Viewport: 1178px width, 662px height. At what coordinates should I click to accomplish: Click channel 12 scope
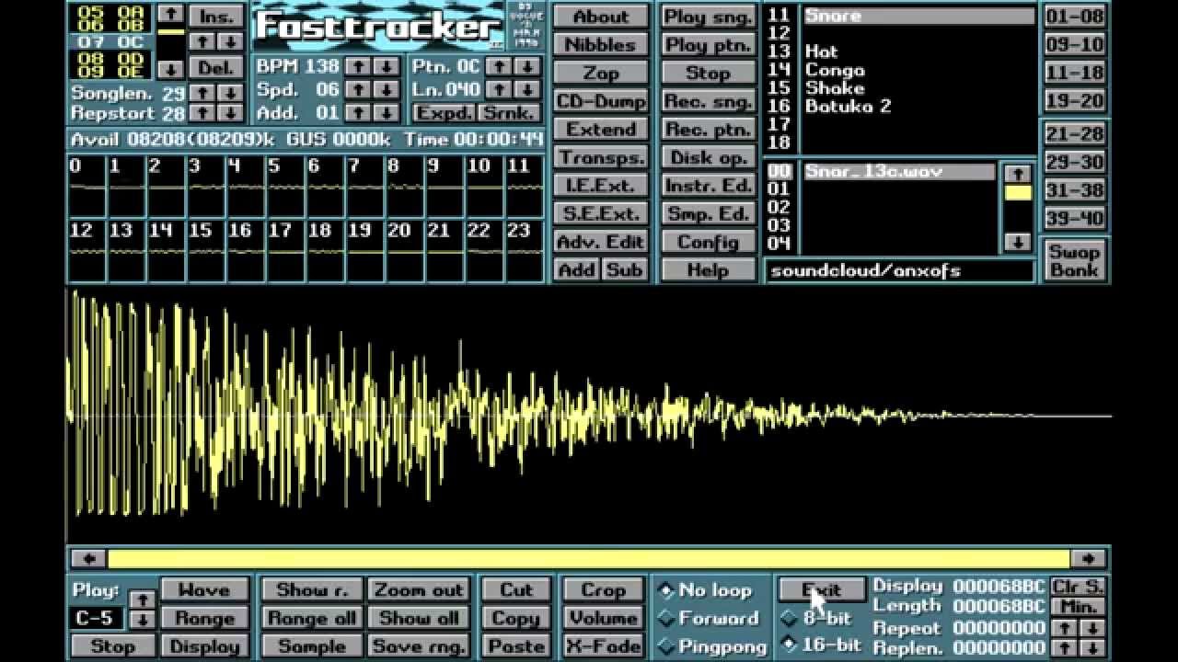click(87, 250)
